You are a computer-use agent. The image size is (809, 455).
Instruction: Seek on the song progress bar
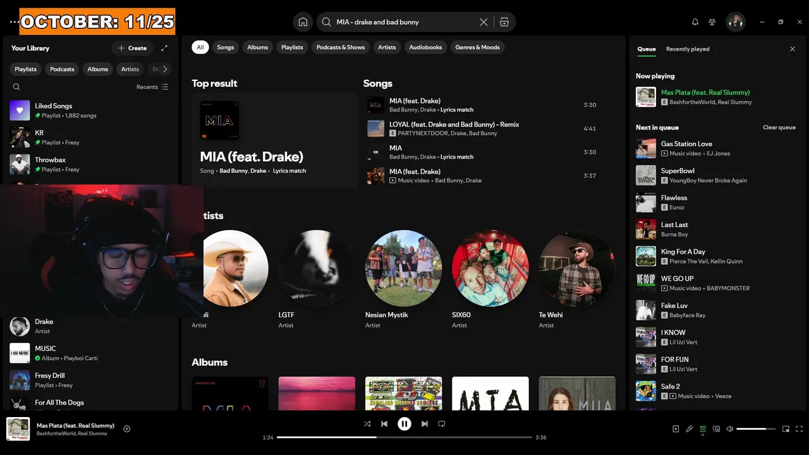pyautogui.click(x=404, y=437)
